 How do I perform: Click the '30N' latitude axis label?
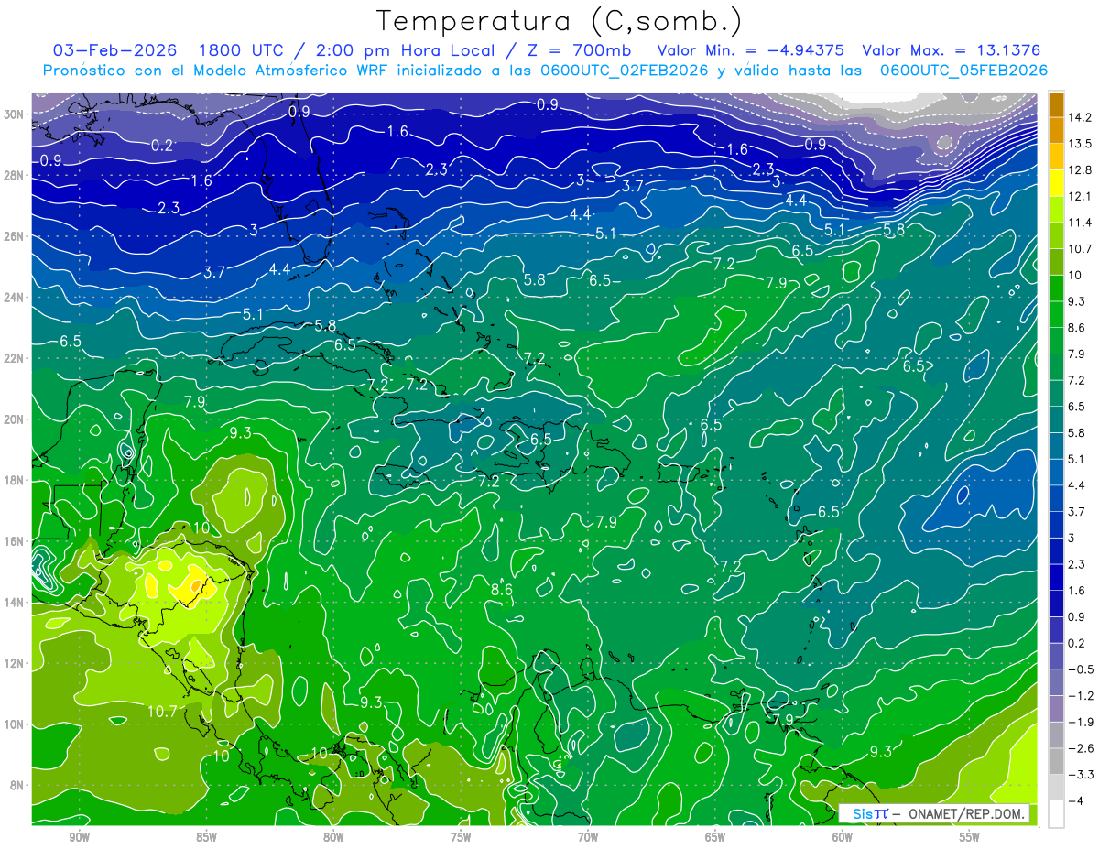coord(15,114)
